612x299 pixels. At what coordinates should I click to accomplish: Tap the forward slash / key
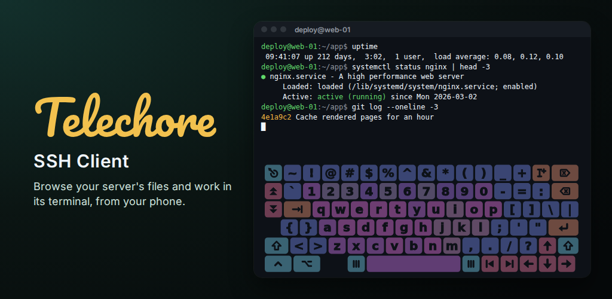(509, 246)
